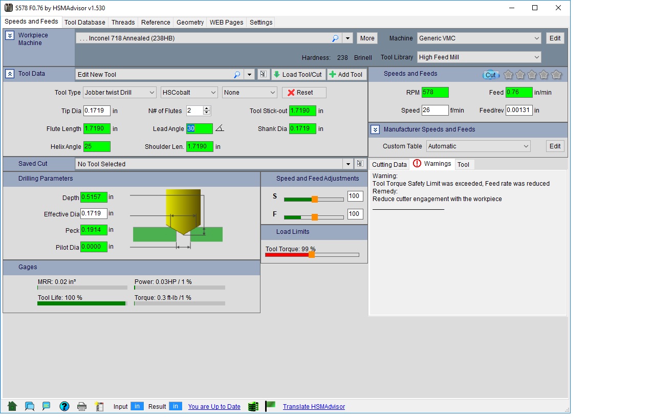Screen dimensions: 652x417
Task: Toggle the Input units 'in' switch
Action: pos(137,406)
